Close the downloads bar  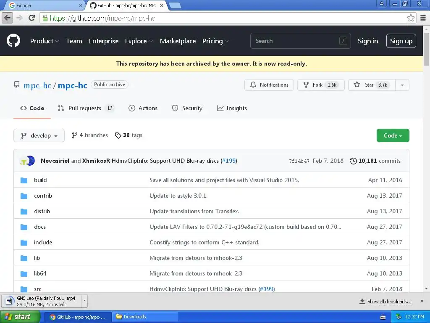[x=422, y=301]
